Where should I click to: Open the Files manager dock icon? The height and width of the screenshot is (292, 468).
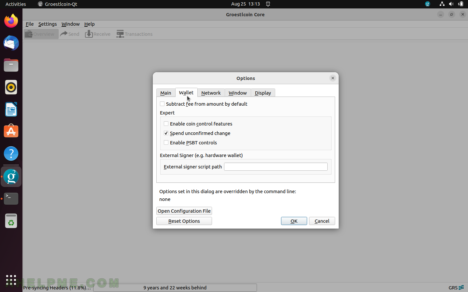(x=11, y=65)
